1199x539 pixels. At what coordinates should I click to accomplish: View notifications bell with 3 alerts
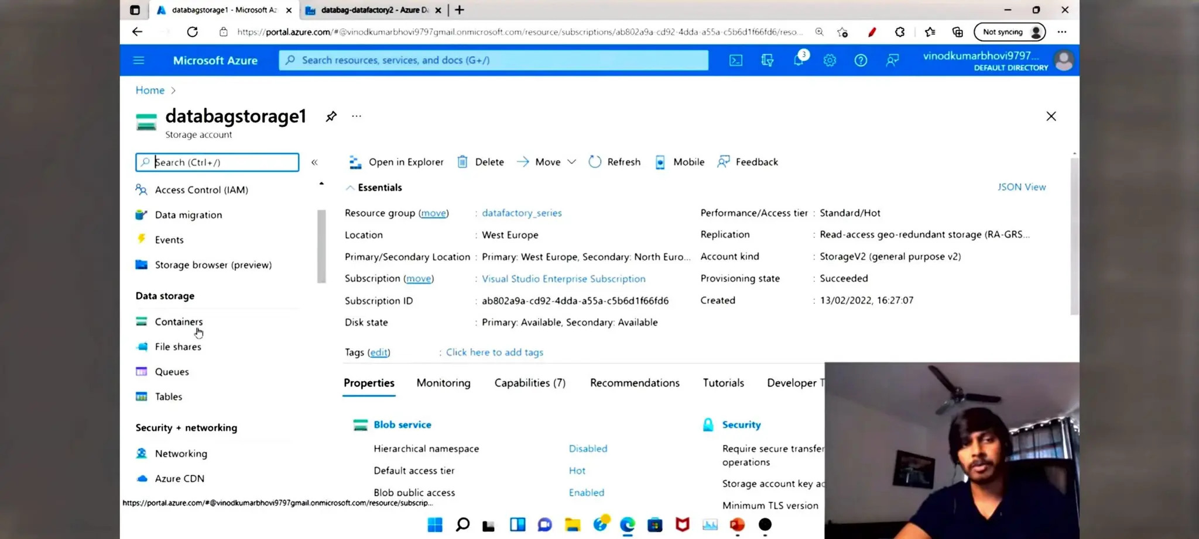click(x=799, y=59)
